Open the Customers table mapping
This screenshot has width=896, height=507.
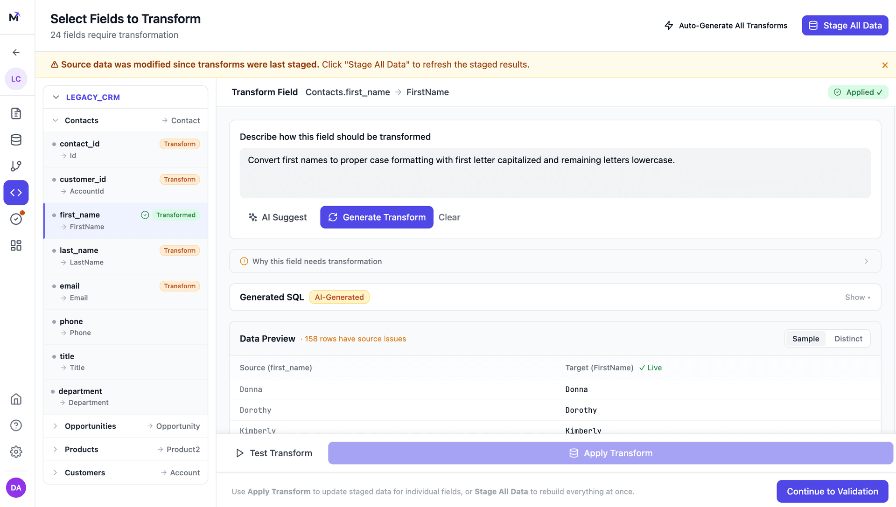coord(85,472)
